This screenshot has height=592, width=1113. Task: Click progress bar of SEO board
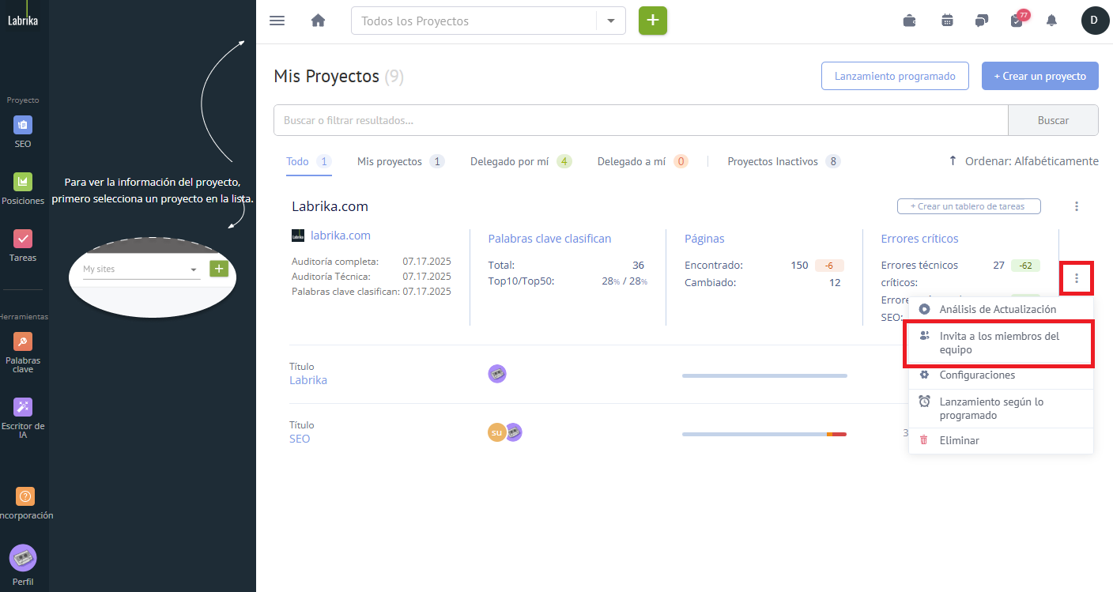[x=764, y=434]
